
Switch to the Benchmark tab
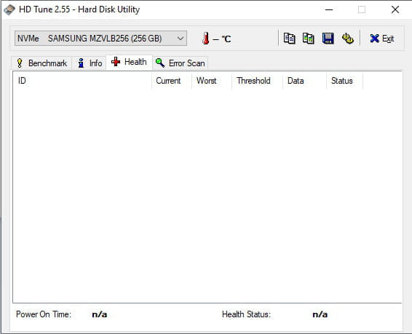41,63
